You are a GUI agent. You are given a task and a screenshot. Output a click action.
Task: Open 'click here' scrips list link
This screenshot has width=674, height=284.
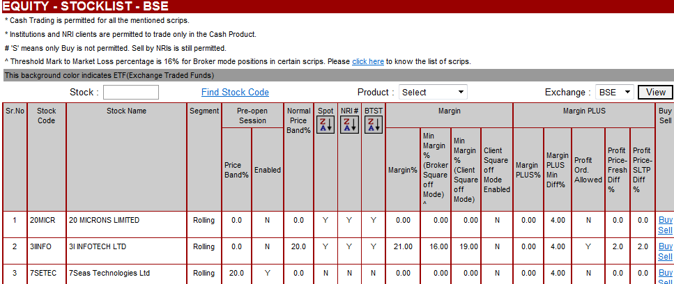(368, 61)
